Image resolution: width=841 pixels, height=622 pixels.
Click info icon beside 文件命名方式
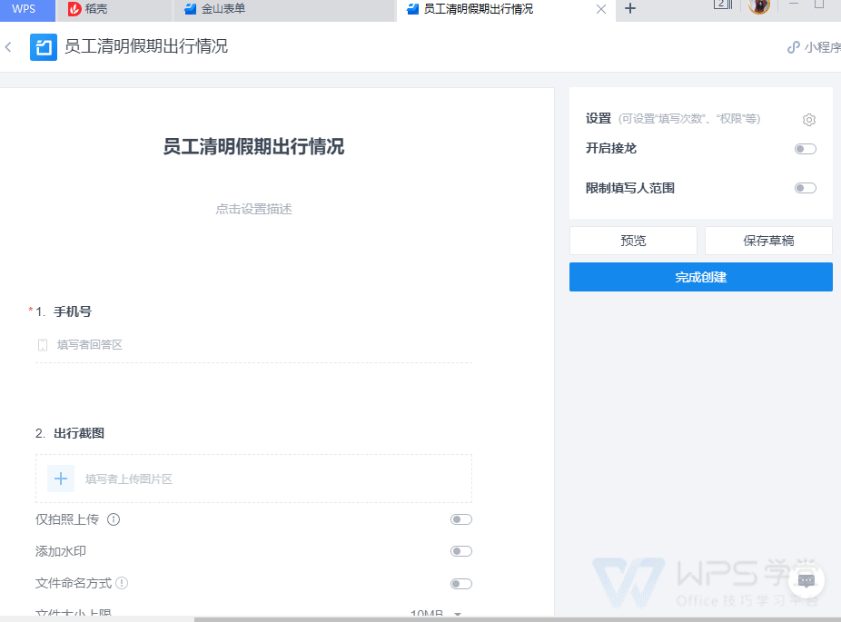pos(122,583)
